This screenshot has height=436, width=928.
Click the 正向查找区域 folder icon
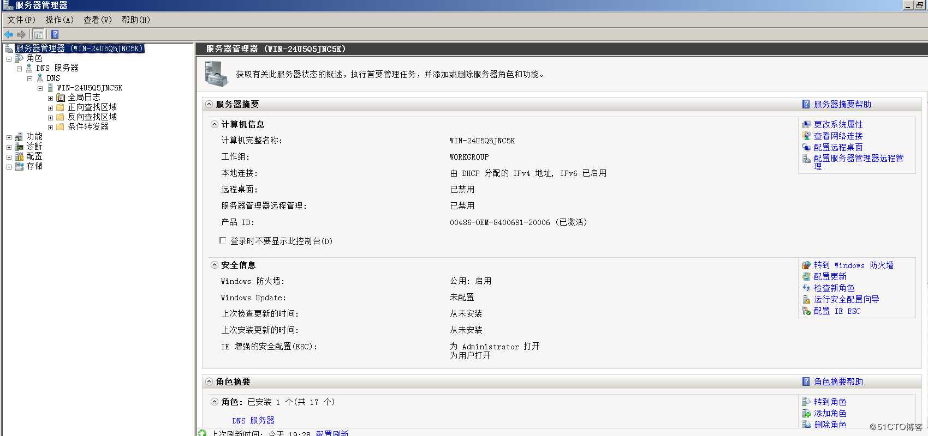tap(61, 107)
